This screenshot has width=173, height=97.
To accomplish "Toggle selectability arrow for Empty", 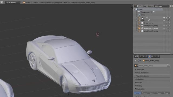I will (167, 20).
